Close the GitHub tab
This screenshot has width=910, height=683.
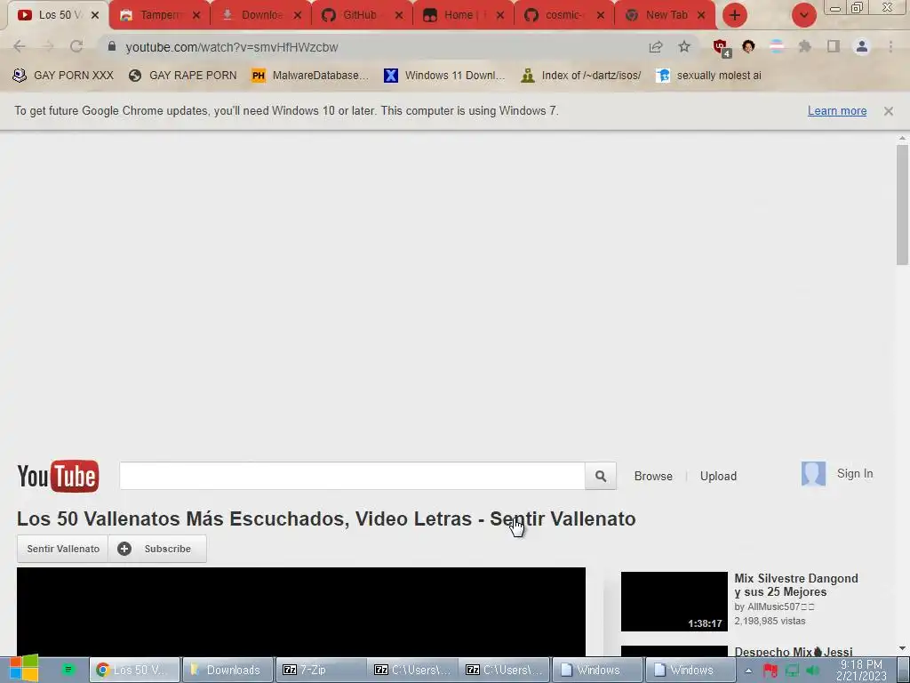coord(399,16)
